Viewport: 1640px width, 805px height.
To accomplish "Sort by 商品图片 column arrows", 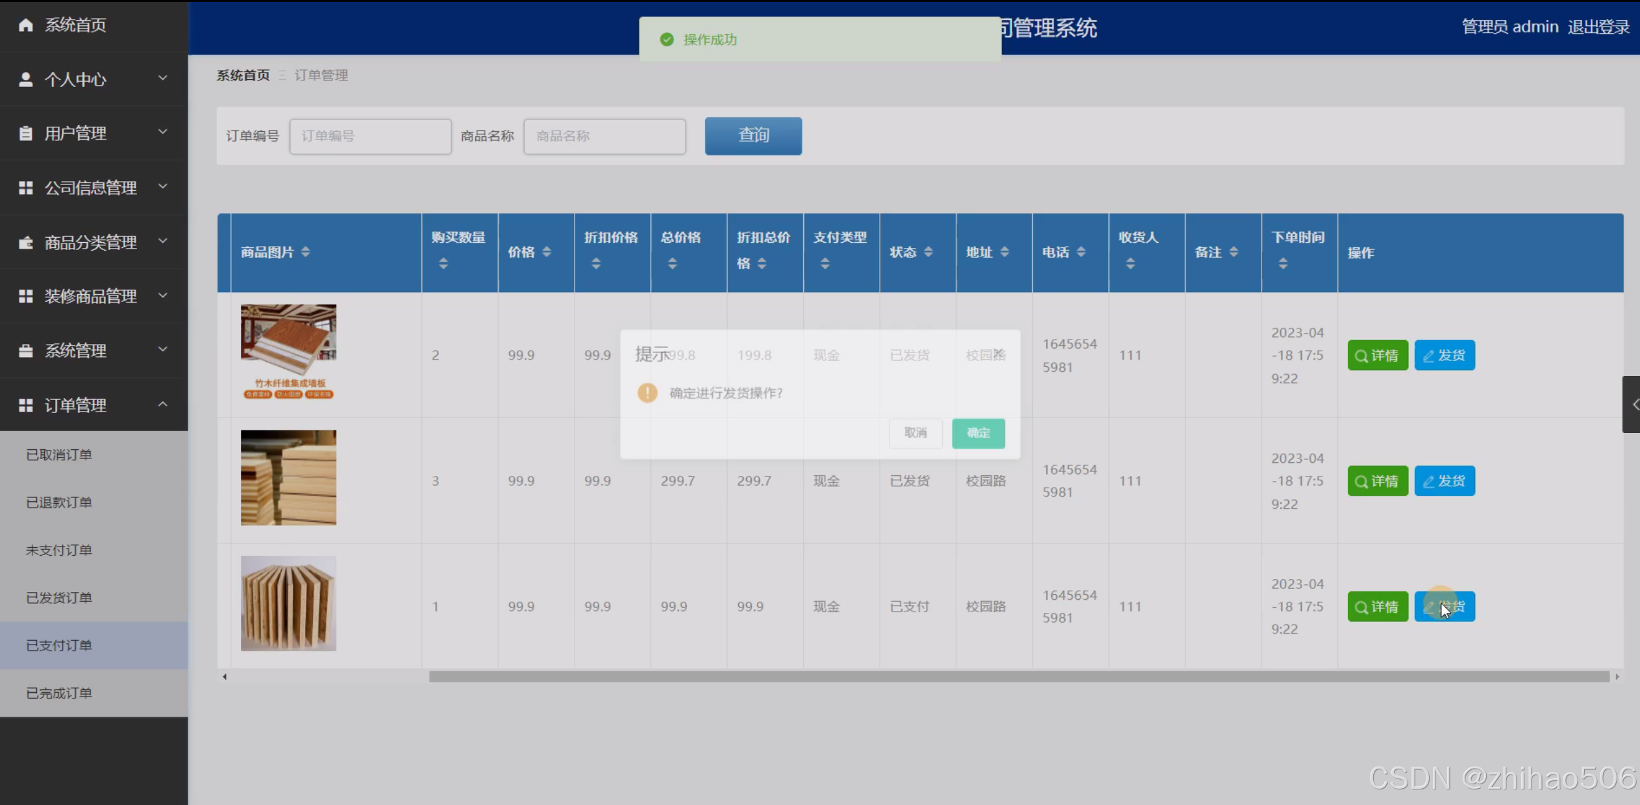I will pyautogui.click(x=306, y=252).
